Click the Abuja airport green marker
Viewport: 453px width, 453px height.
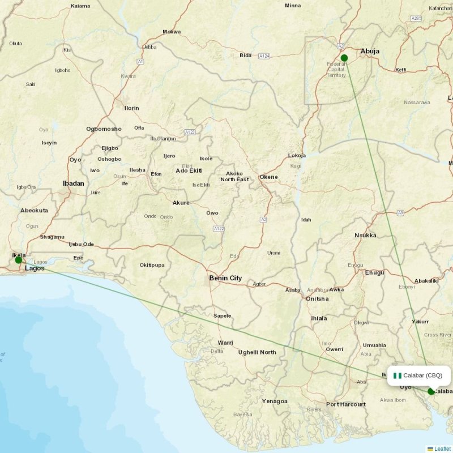coord(344,58)
